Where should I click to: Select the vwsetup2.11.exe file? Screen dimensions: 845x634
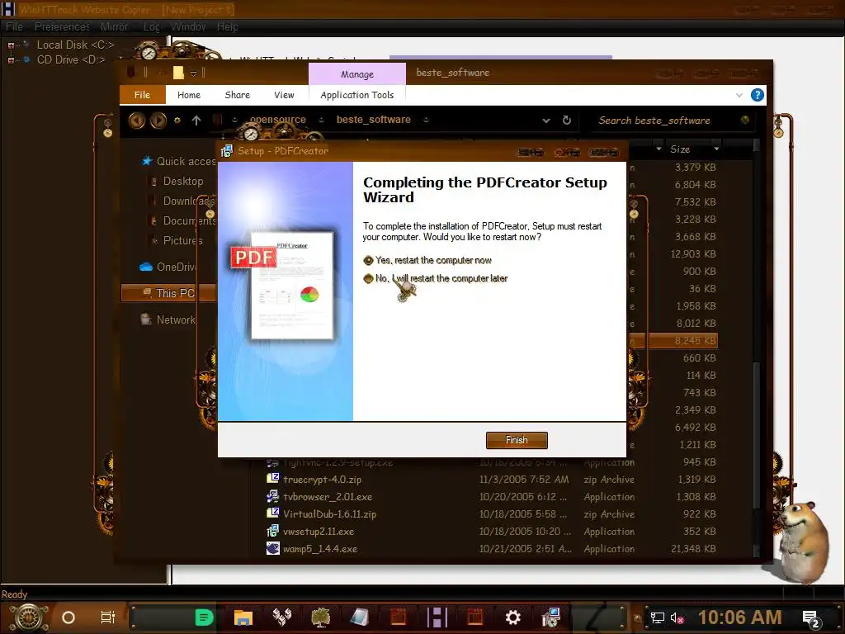click(x=319, y=531)
